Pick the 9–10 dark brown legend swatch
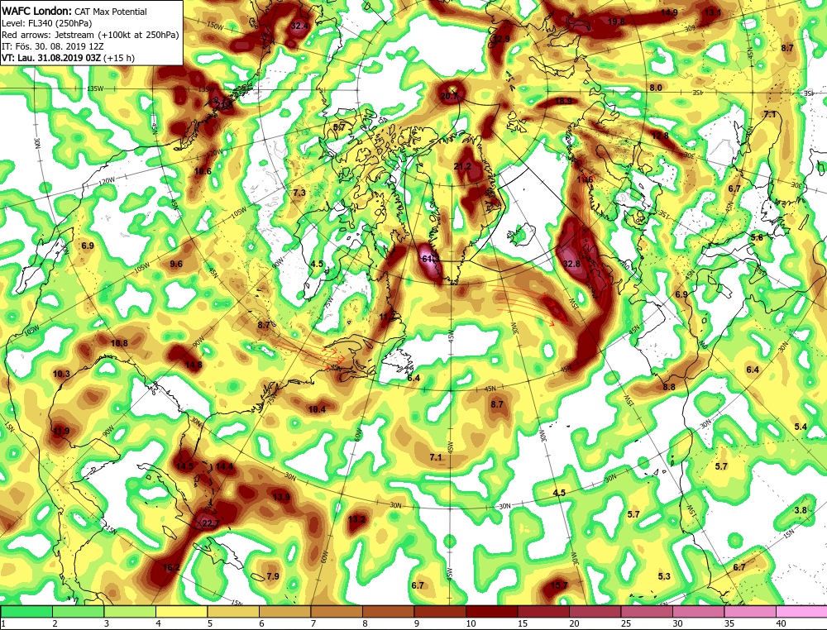 coord(440,612)
